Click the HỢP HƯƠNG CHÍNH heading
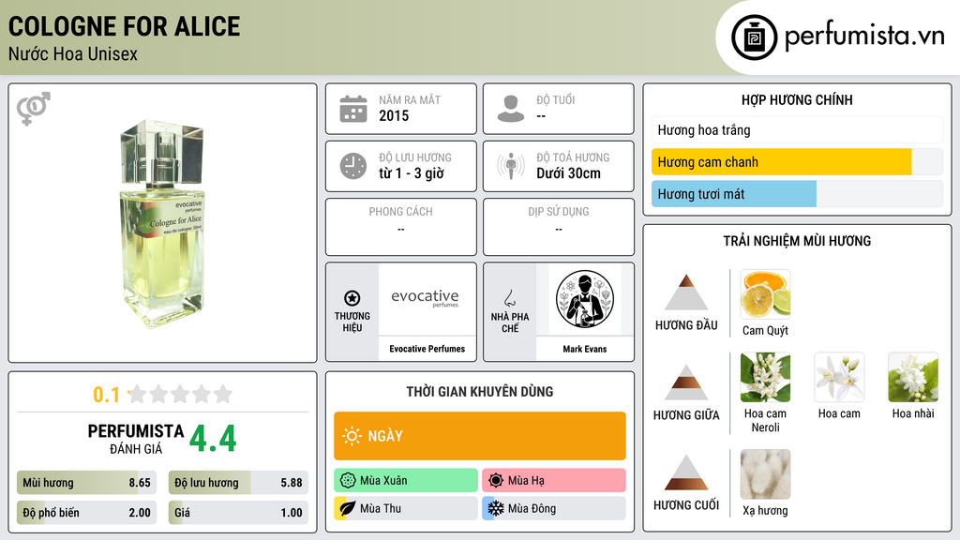 click(x=797, y=99)
